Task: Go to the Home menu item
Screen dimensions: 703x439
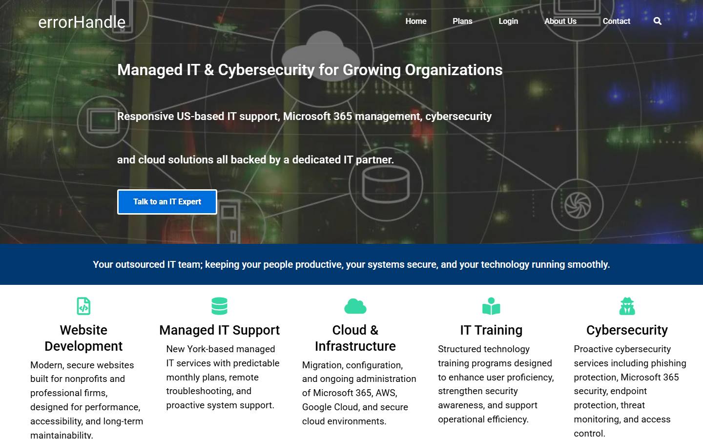Action: click(x=416, y=21)
